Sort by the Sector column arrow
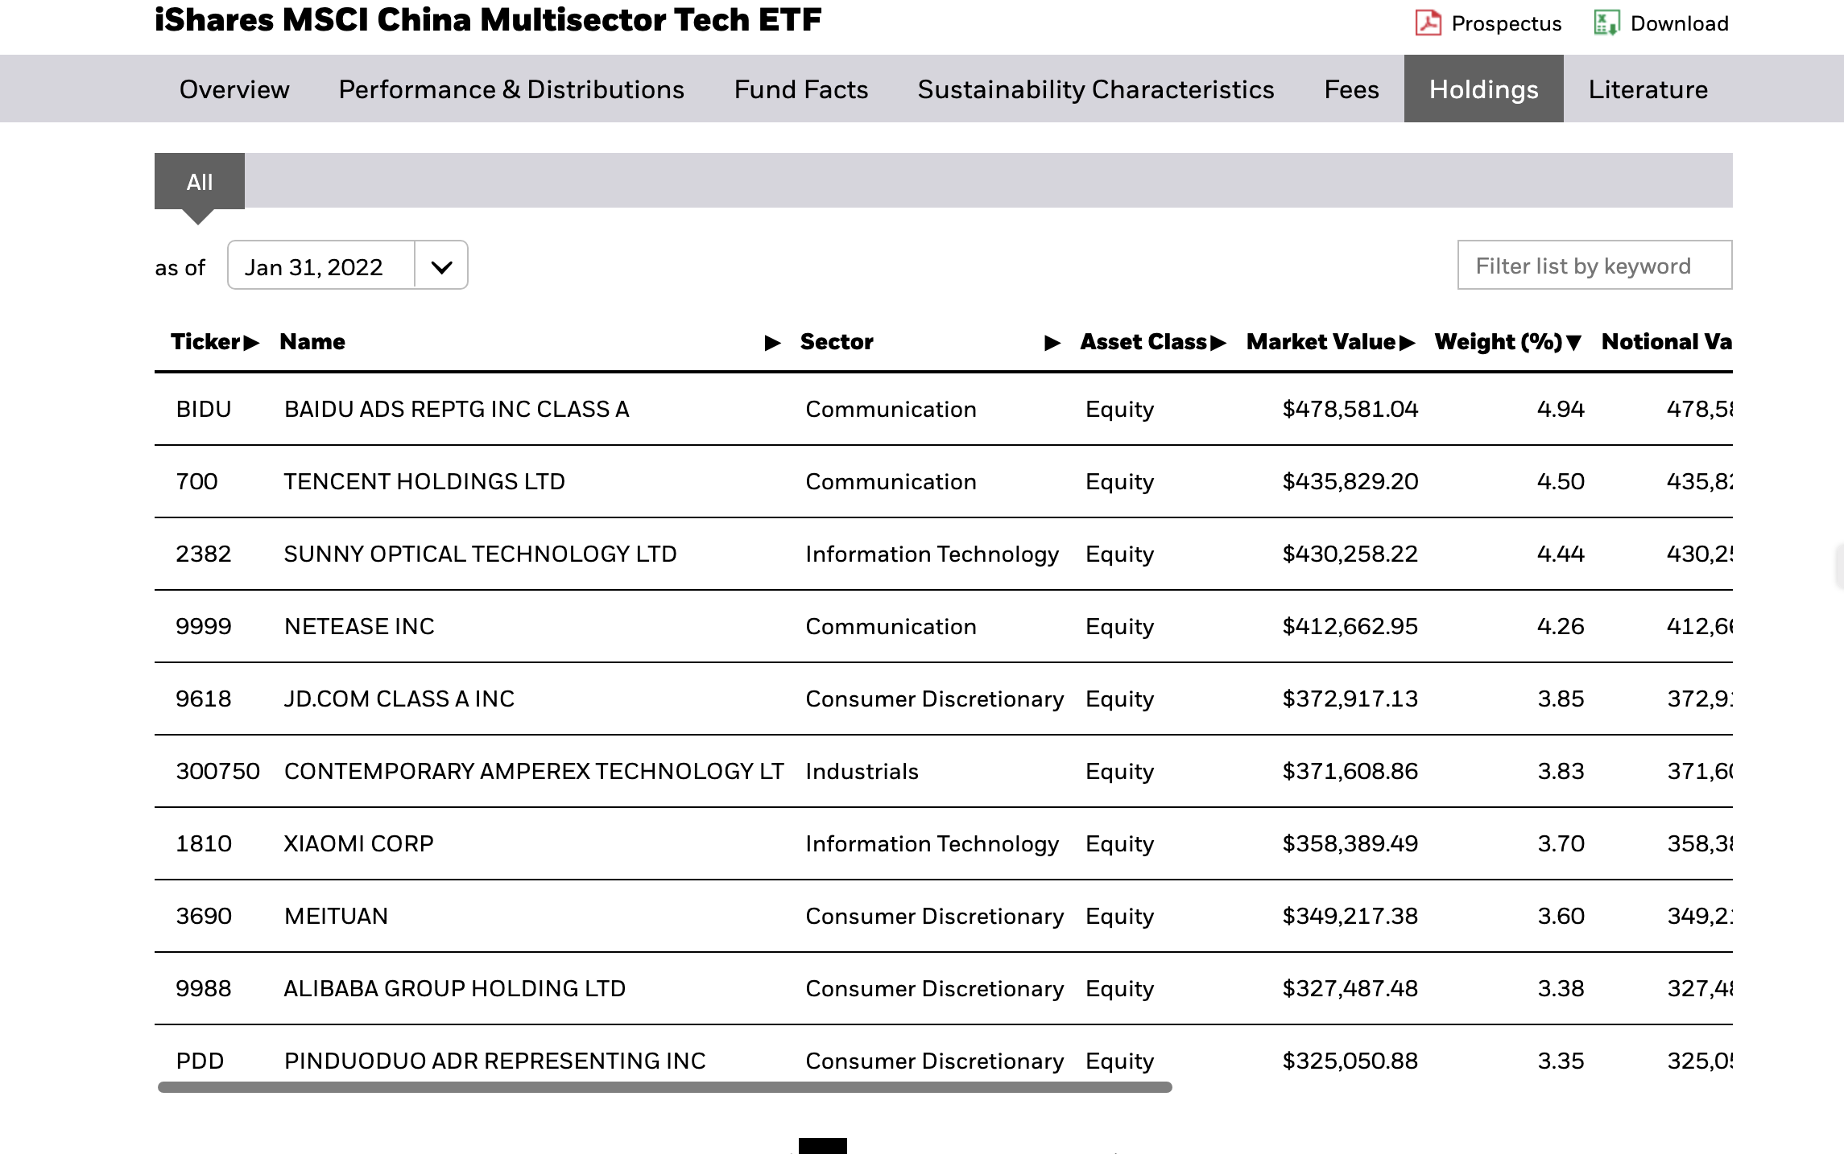 (x=1052, y=343)
